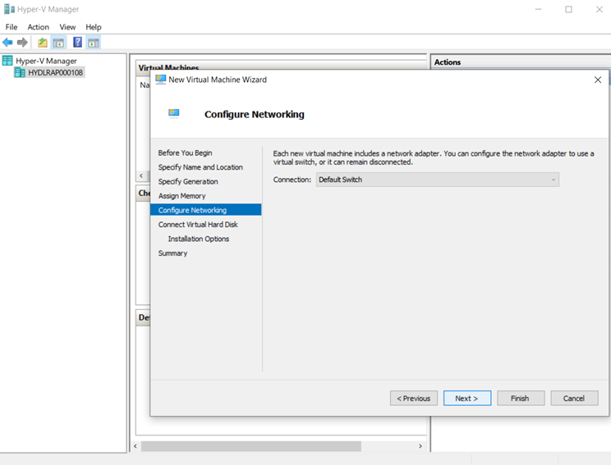611x465 pixels.
Task: Go to Before You Begin step
Action: [x=185, y=153]
